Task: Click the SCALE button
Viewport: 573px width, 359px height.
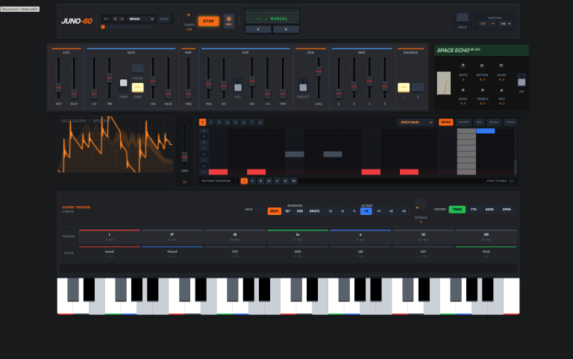Action: point(164,19)
